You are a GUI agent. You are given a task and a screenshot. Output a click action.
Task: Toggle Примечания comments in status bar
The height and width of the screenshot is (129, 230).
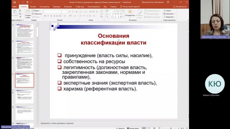(x=133, y=128)
